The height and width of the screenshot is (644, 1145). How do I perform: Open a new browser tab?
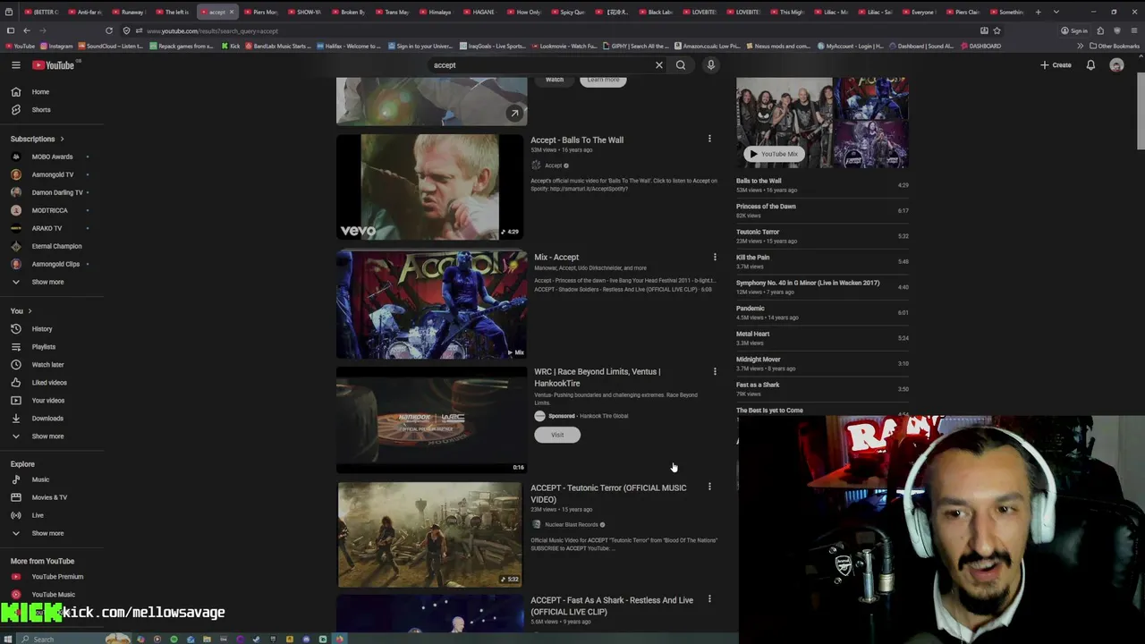click(1038, 12)
